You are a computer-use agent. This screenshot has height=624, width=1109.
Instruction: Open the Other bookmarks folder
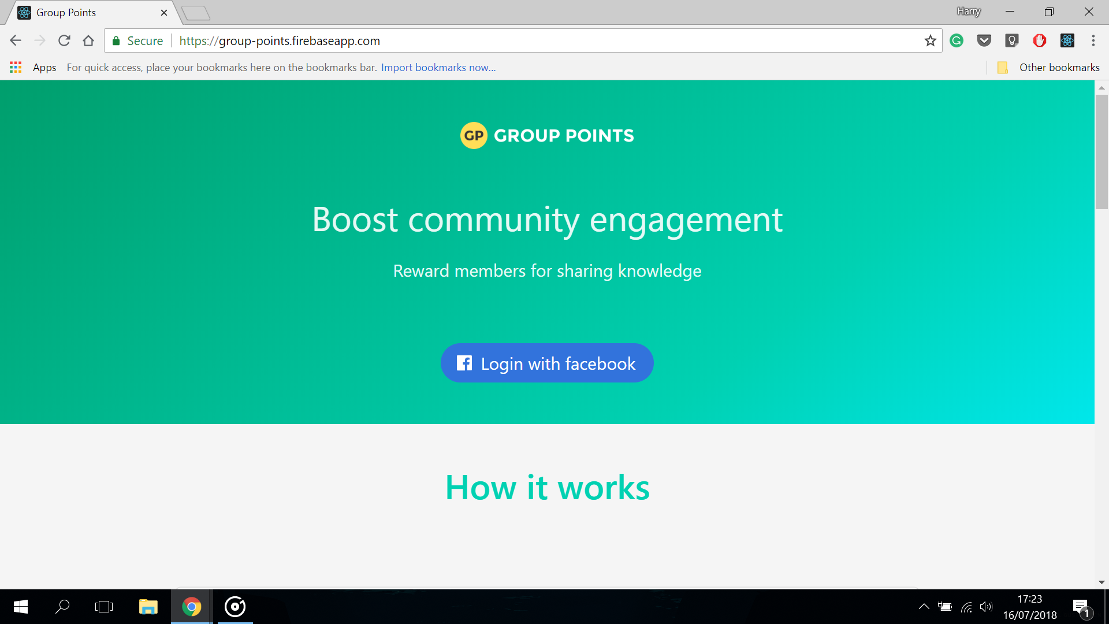pyautogui.click(x=1048, y=68)
